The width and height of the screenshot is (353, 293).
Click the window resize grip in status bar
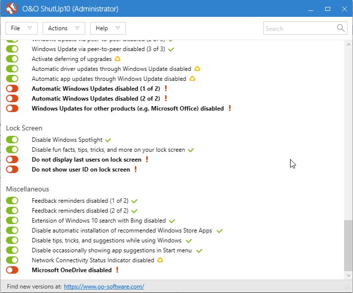coord(347,287)
